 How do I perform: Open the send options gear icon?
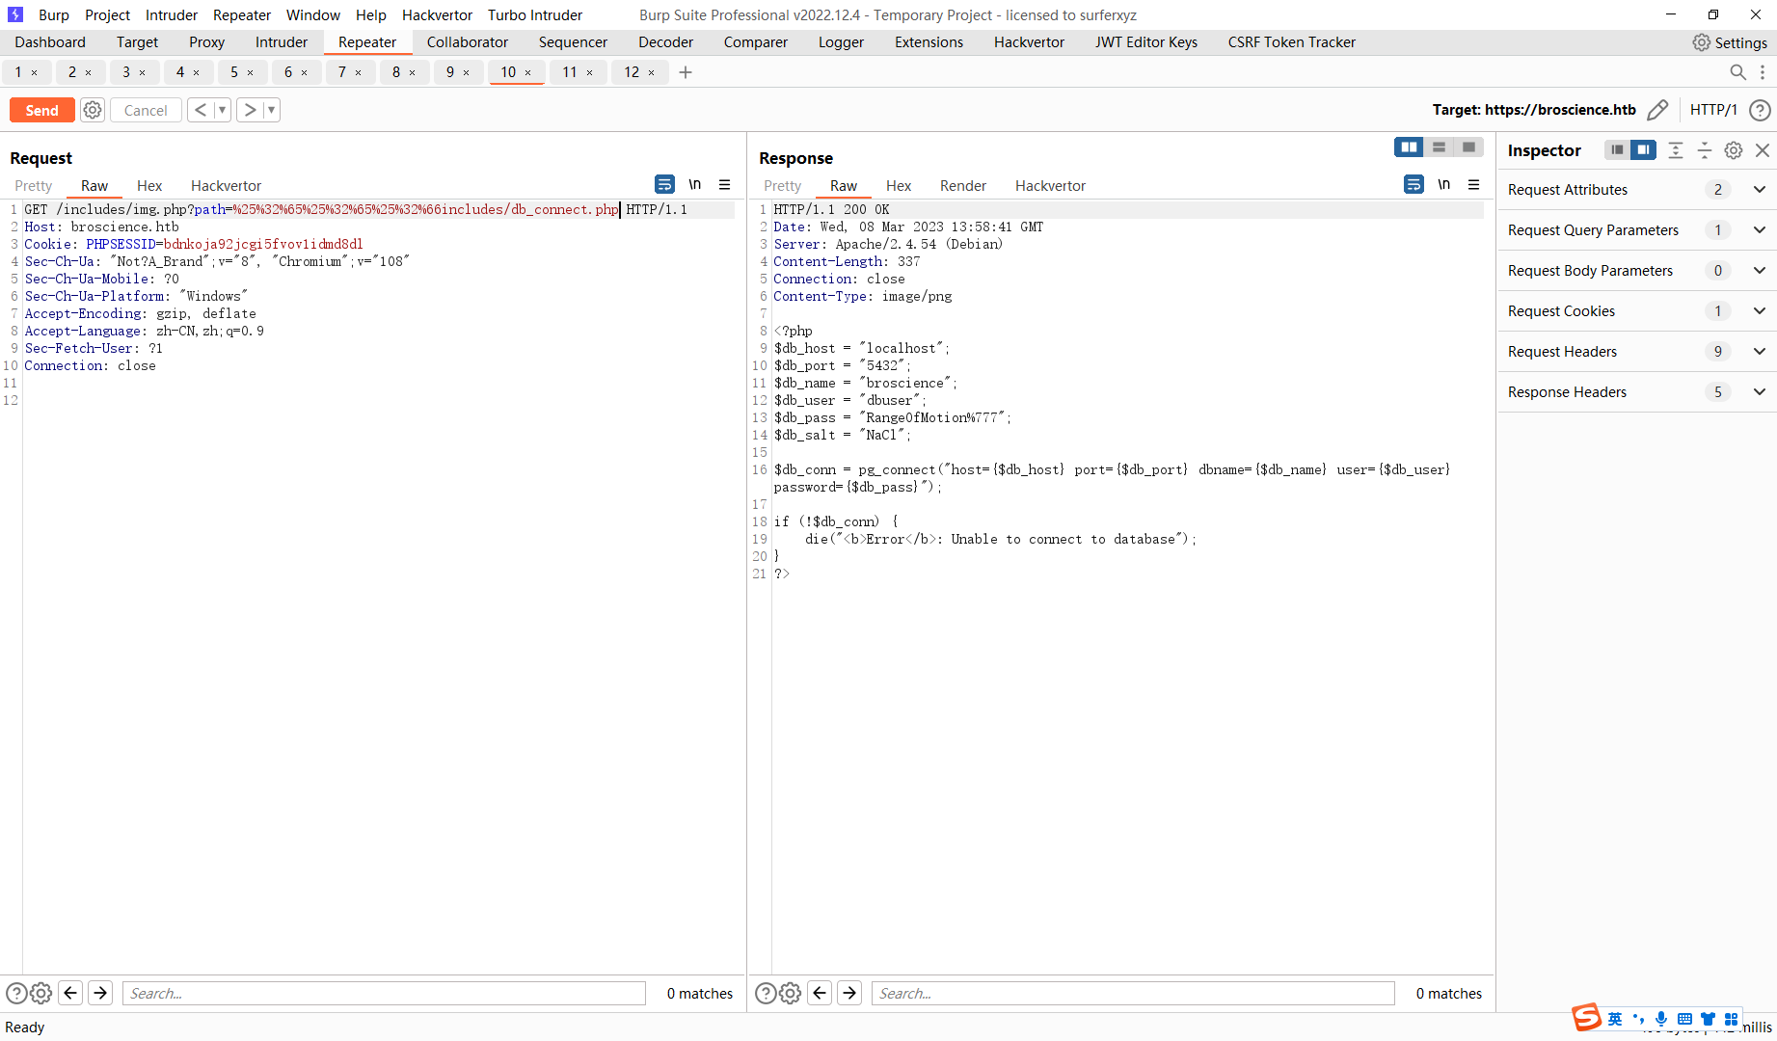pyautogui.click(x=93, y=110)
